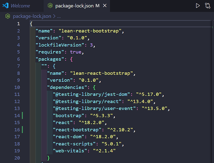Click line number 10 in gutter
Image resolution: width=214 pixels, height=163 pixels.
(17, 87)
